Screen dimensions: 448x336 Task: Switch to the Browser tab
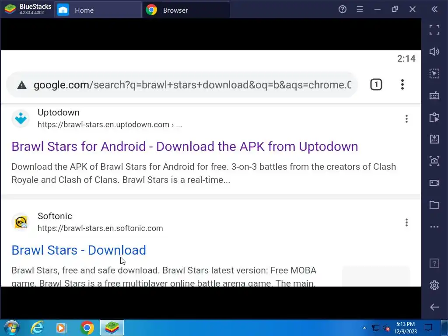pos(186,10)
